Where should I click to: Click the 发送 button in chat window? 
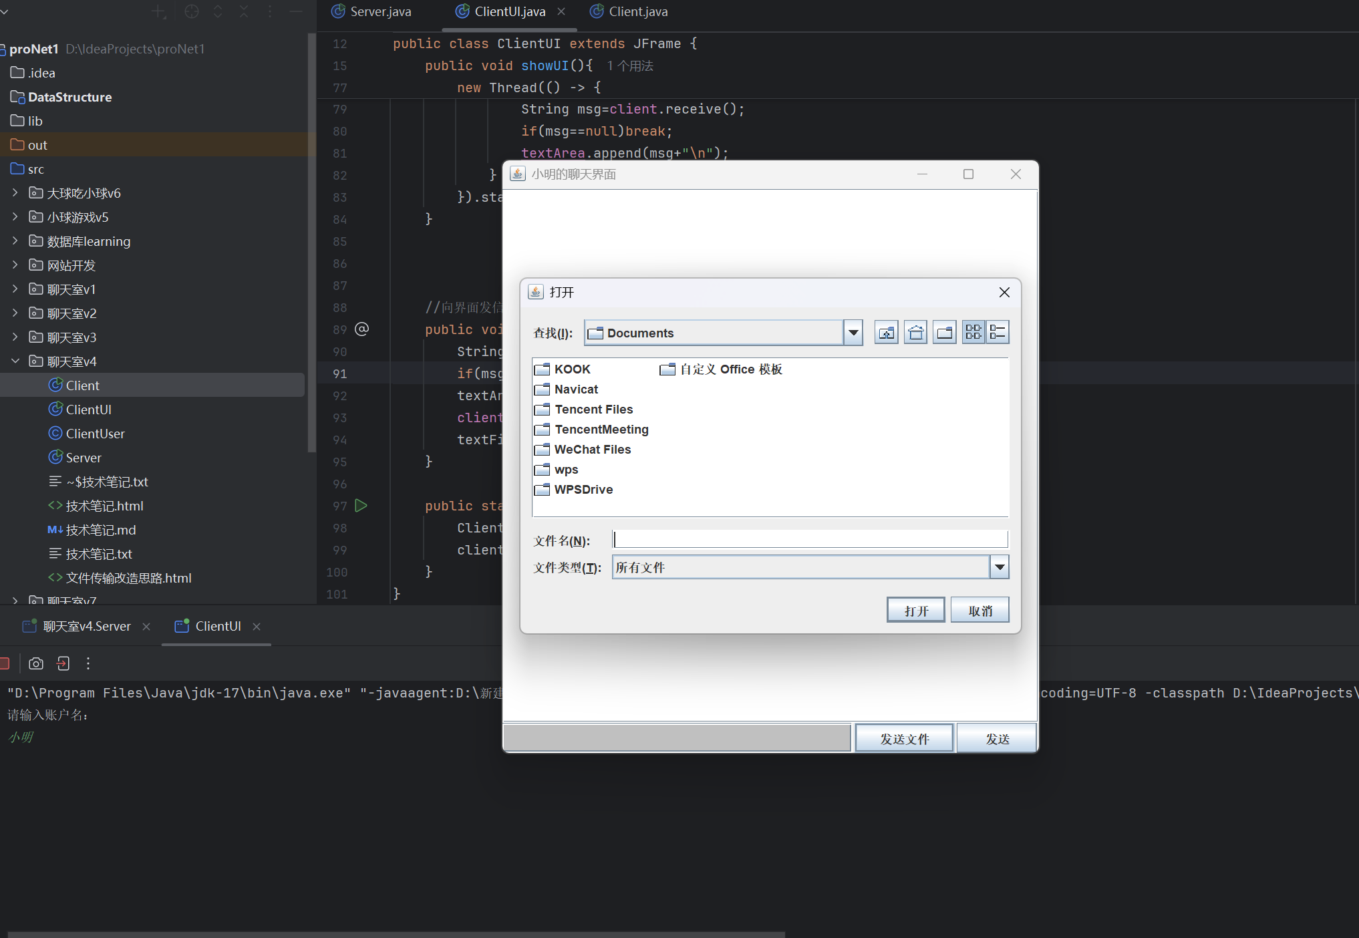[x=997, y=738]
